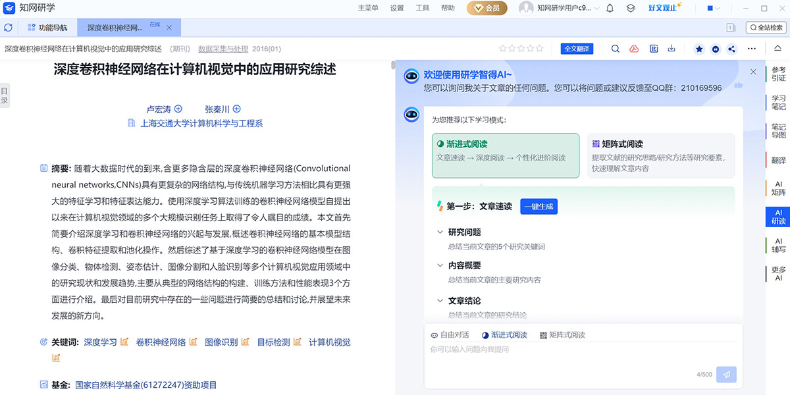Open the notification bell
The image size is (790, 395).
coord(610,9)
